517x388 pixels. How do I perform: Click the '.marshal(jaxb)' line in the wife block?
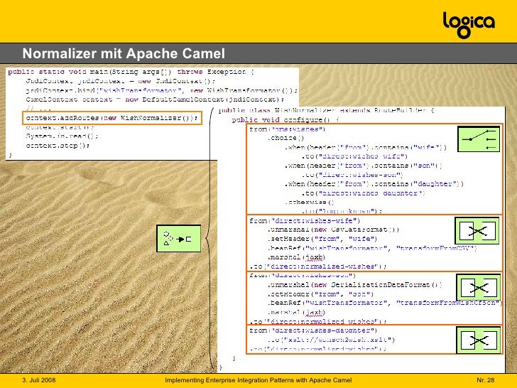(296, 257)
